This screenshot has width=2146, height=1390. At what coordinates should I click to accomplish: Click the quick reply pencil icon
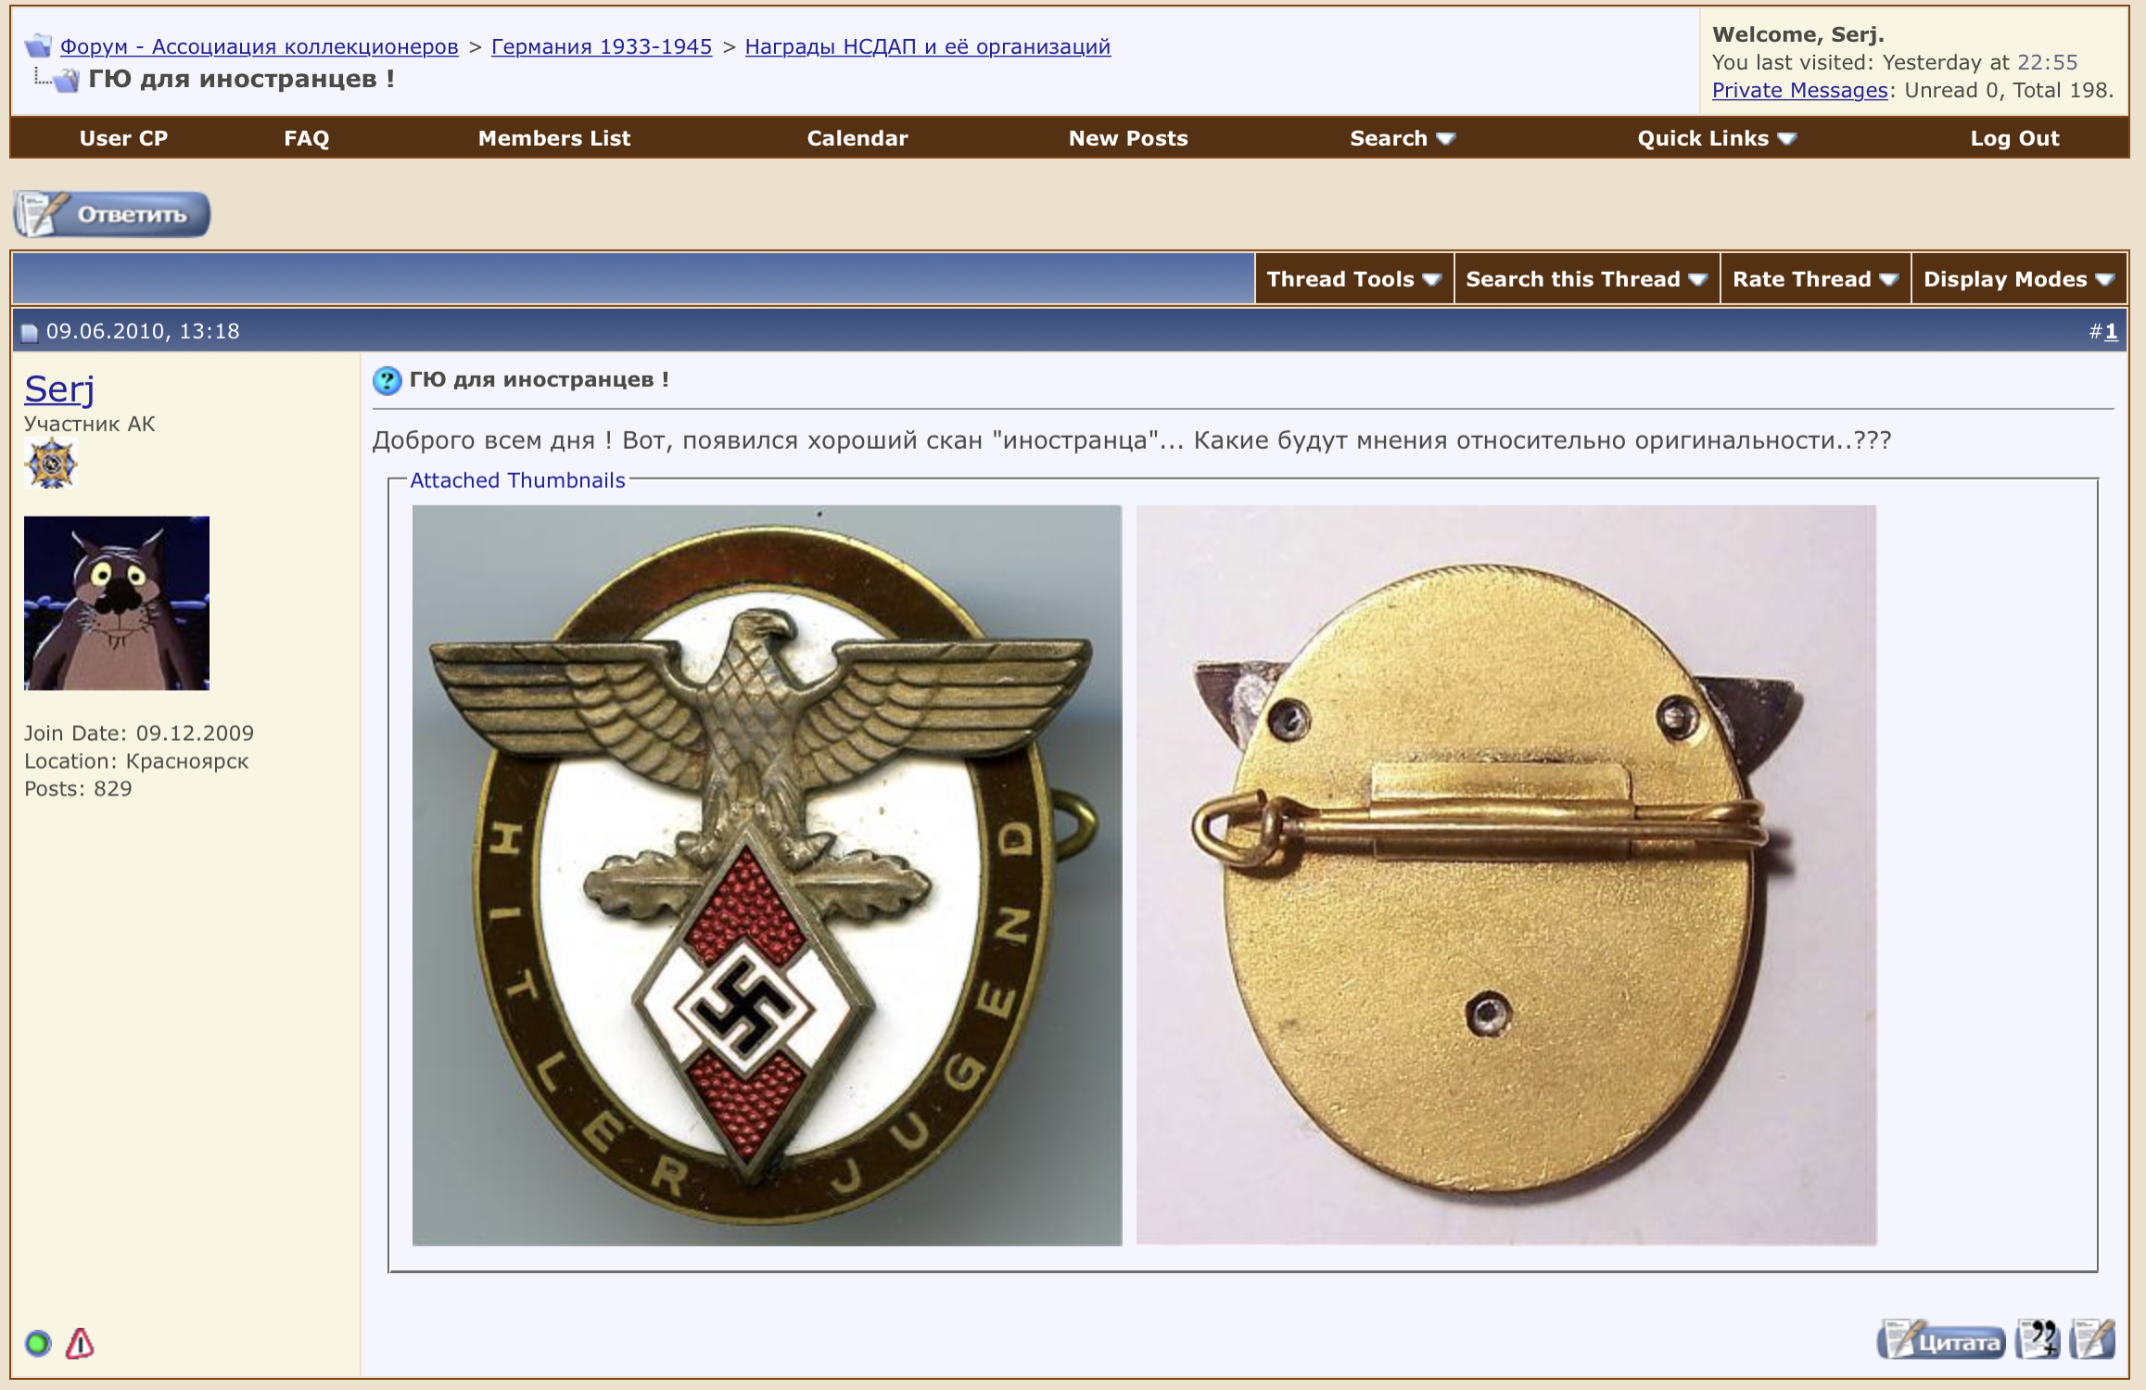(2093, 1340)
